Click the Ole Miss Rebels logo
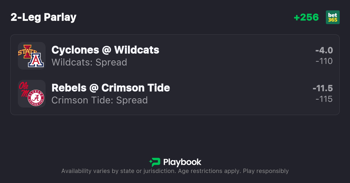 tap(25, 89)
